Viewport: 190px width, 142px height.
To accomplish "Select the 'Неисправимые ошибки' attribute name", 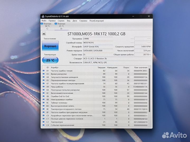I will pos(62,99).
